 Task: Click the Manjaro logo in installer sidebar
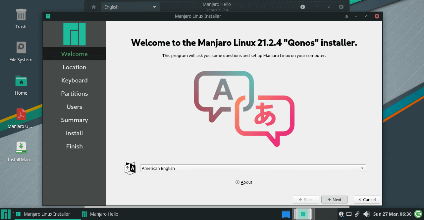[75, 34]
